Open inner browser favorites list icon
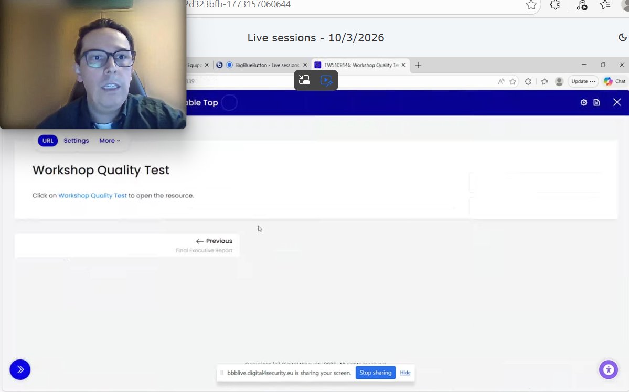629x392 pixels. click(545, 81)
